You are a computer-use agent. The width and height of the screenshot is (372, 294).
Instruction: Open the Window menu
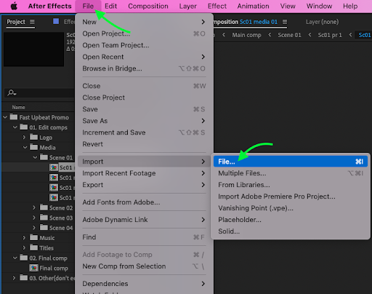pos(319,6)
